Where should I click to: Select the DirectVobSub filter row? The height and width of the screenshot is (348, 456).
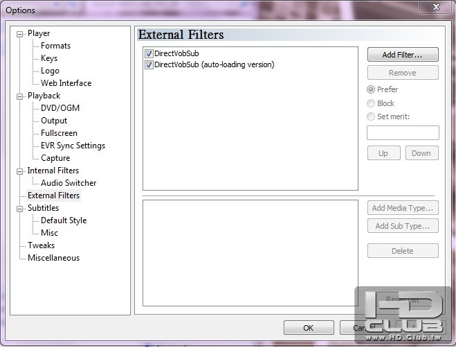(x=176, y=53)
